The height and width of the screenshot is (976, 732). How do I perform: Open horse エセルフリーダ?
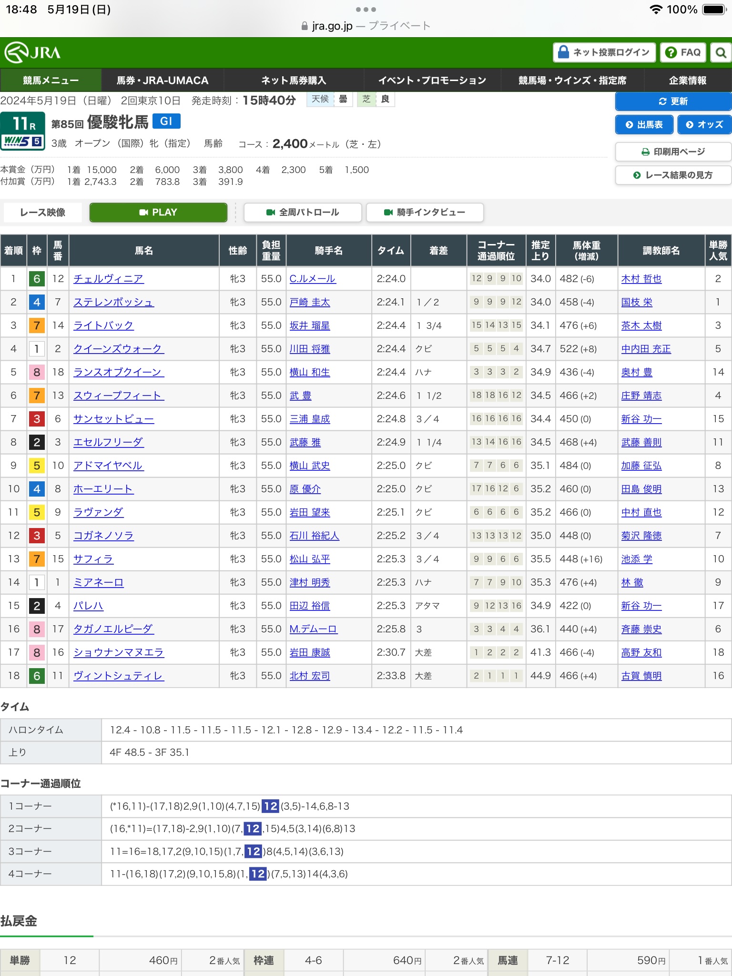click(108, 442)
